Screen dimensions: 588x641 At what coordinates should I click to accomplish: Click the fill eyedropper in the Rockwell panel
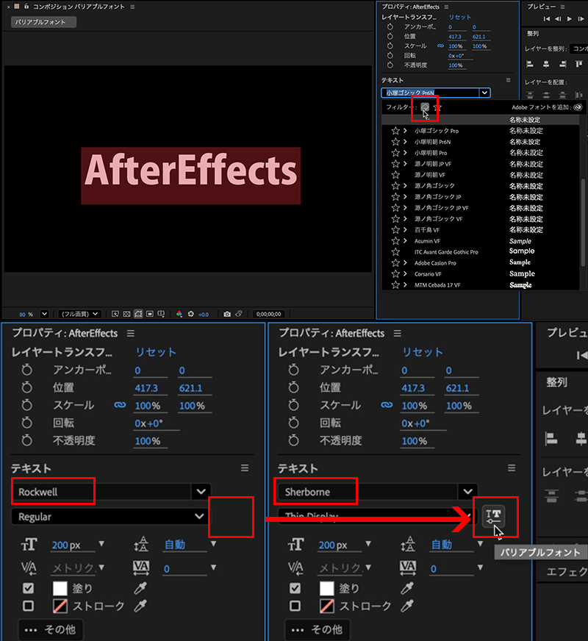139,588
